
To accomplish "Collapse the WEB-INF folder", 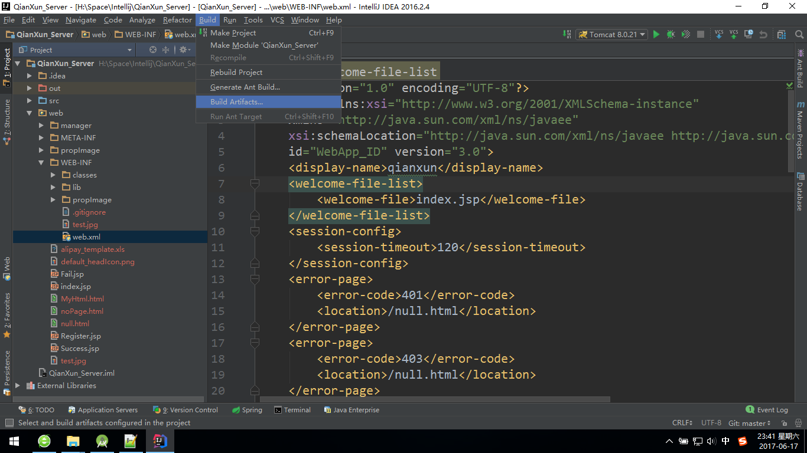I will pos(41,163).
